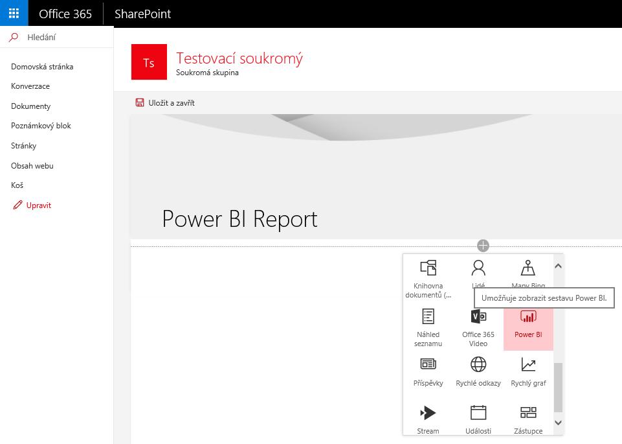Click the web part picker scrollbar thumb
The height and width of the screenshot is (444, 622).
[558, 387]
